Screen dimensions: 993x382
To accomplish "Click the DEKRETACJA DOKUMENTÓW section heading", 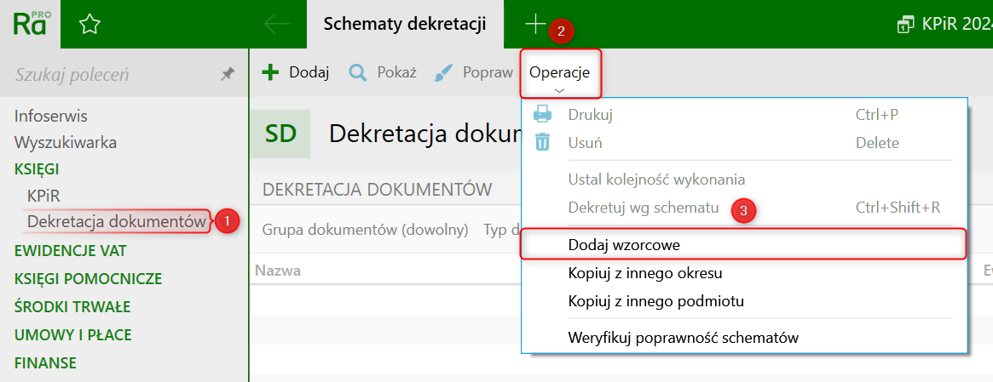I will 378,190.
